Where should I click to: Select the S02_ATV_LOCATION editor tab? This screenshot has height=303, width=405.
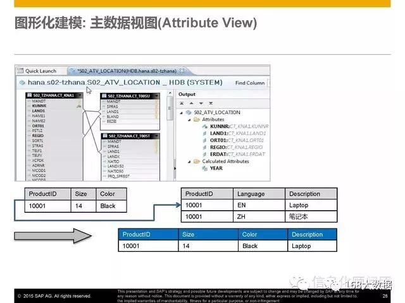tap(127, 71)
